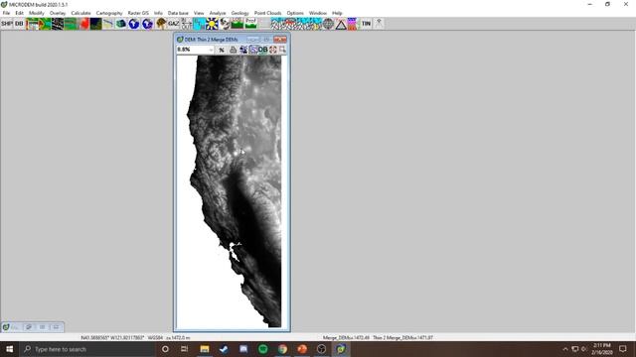Click the Windows Start button
Image resolution: width=636 pixels, height=357 pixels.
tap(9, 349)
